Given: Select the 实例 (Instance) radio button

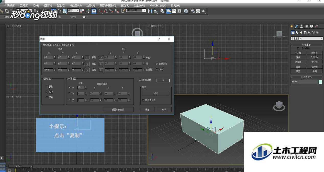Looking at the screenshot, I should coord(47,92).
